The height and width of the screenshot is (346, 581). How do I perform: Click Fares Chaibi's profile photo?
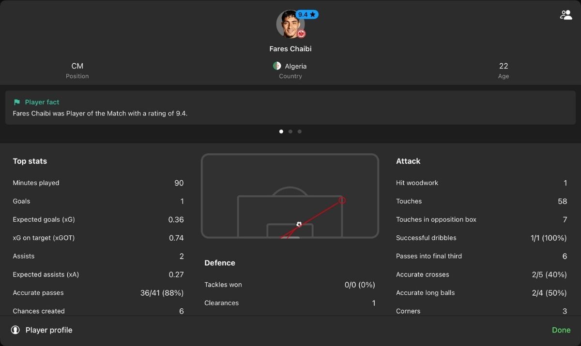click(290, 24)
